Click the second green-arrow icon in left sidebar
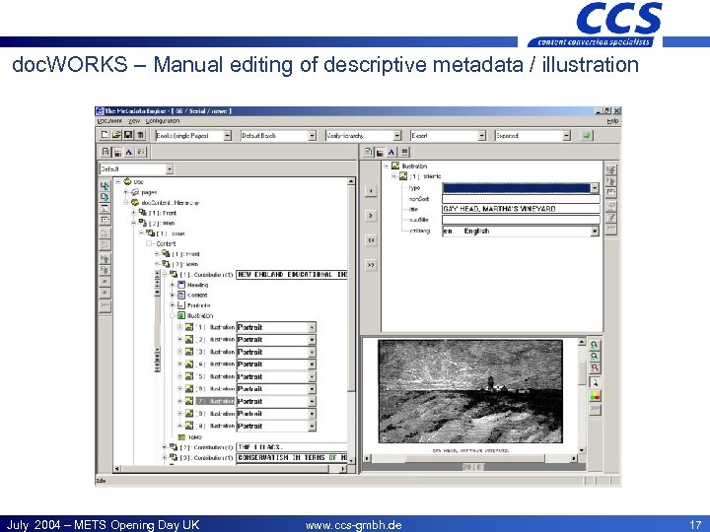 (105, 197)
